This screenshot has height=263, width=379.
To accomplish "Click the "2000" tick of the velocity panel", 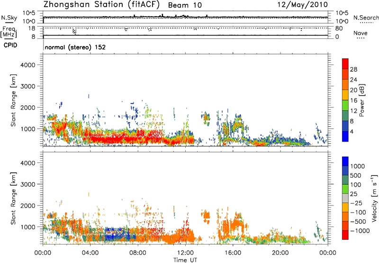I will [x=28, y=206].
